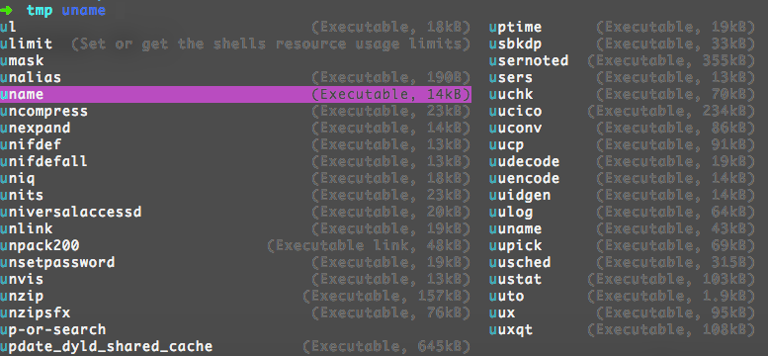Choose the umask builtin entry
The height and width of the screenshot is (356, 768).
pos(22,60)
